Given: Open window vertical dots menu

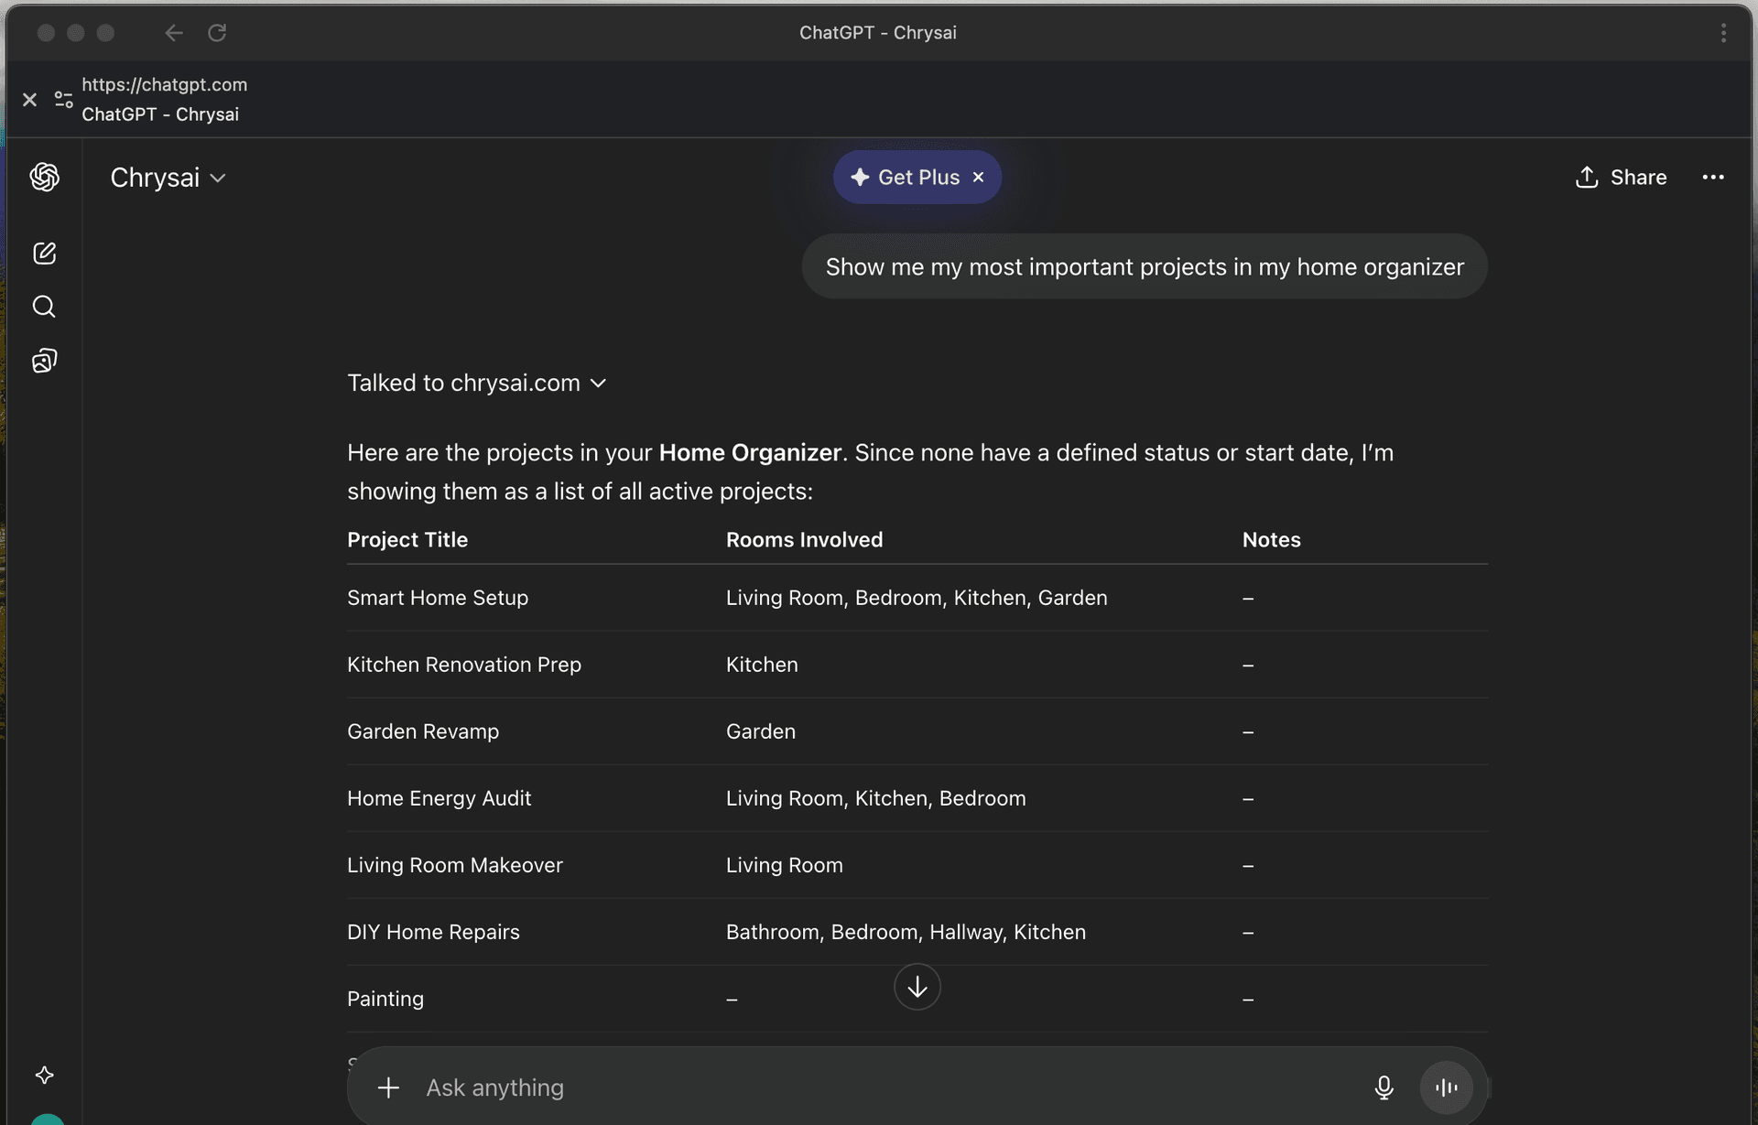Looking at the screenshot, I should click(1723, 33).
